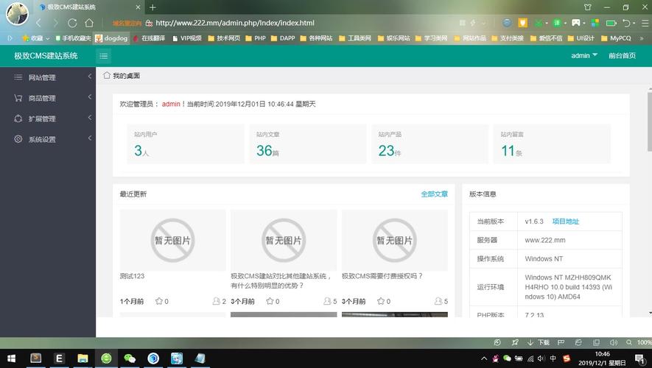Expand the 扩展管理 menu chevron
652x368 pixels.
point(89,118)
